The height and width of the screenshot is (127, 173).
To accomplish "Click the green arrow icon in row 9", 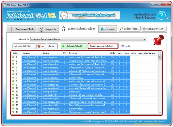I will (x=13, y=85).
